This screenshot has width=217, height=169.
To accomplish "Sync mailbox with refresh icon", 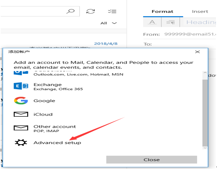I will [91, 11].
